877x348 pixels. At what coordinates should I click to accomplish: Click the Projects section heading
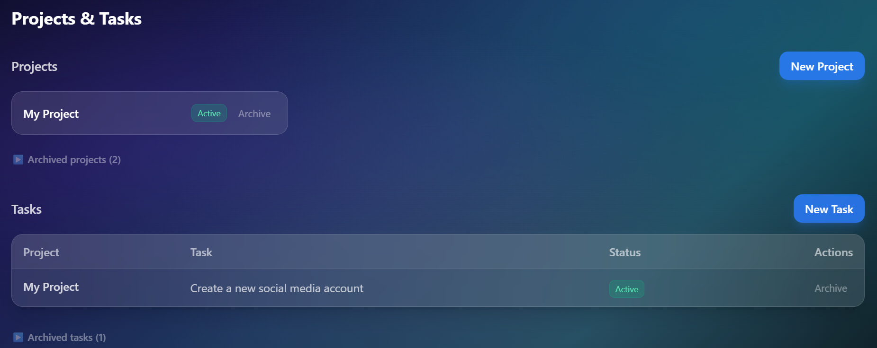[x=34, y=67]
